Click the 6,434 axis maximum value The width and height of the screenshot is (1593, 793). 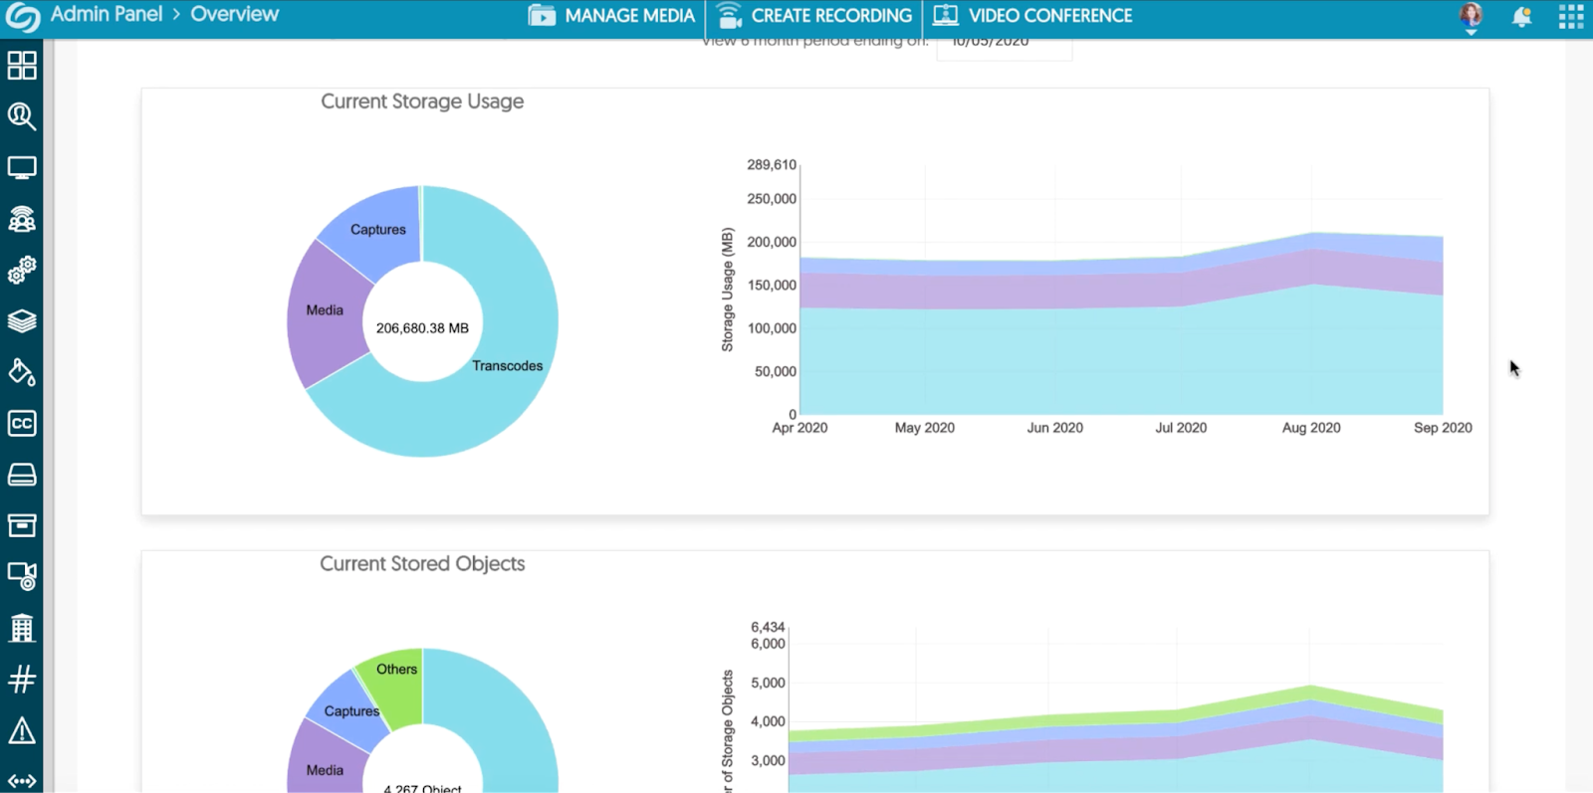[x=768, y=627]
